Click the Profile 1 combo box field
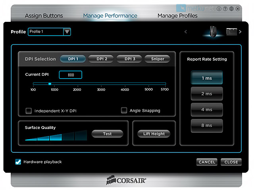 pyautogui.click(x=49, y=32)
